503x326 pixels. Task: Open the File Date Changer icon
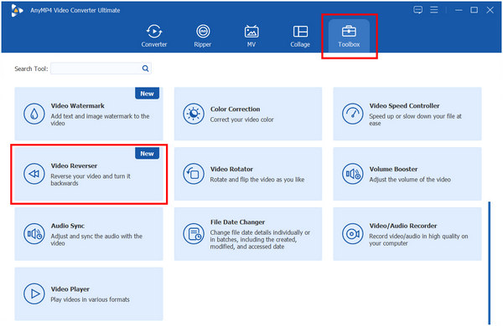click(x=194, y=234)
